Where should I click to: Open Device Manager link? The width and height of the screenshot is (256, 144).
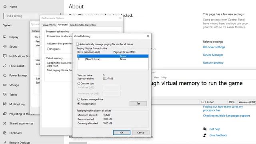click(213, 55)
